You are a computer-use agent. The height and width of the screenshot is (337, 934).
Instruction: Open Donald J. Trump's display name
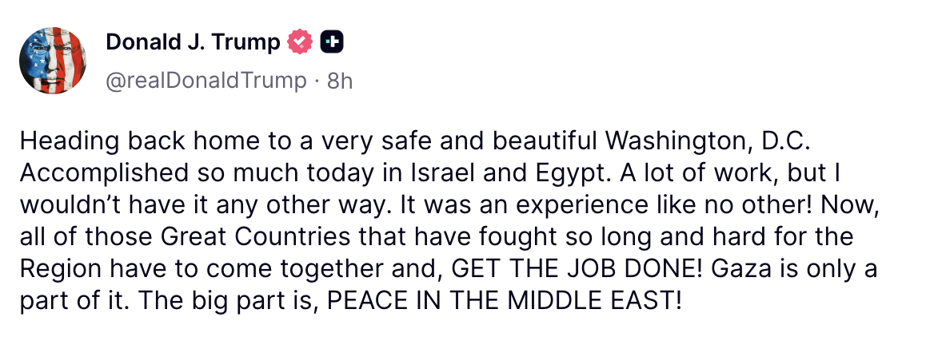pyautogui.click(x=193, y=43)
